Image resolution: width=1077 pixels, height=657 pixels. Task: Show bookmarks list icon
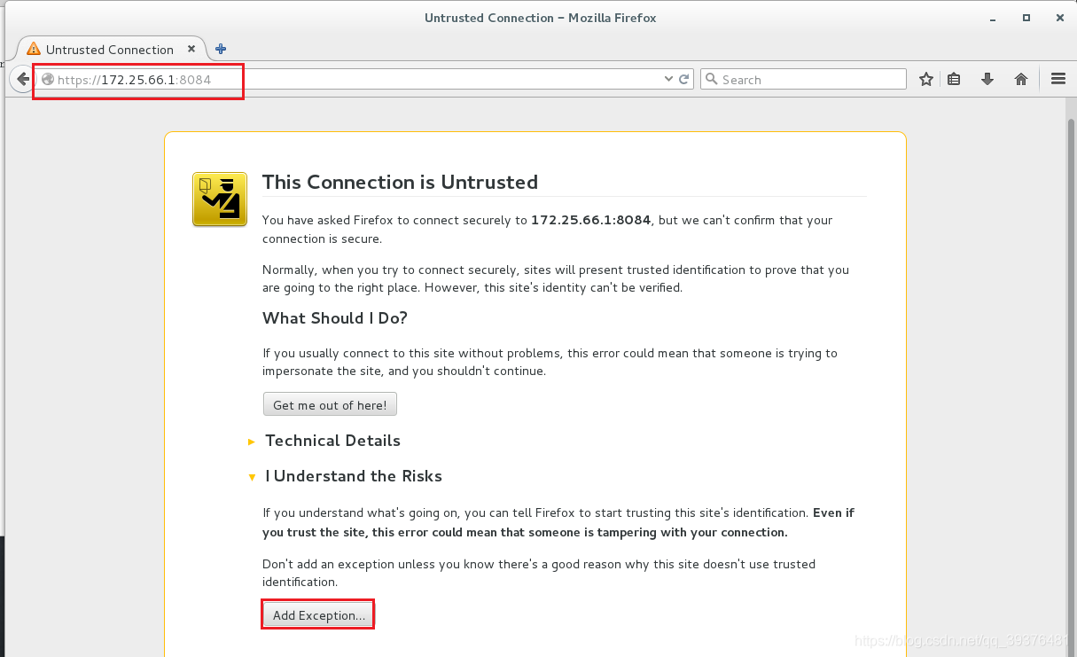tap(954, 79)
